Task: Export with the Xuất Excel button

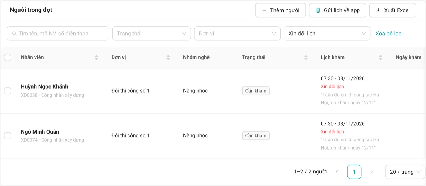Action: [392, 10]
